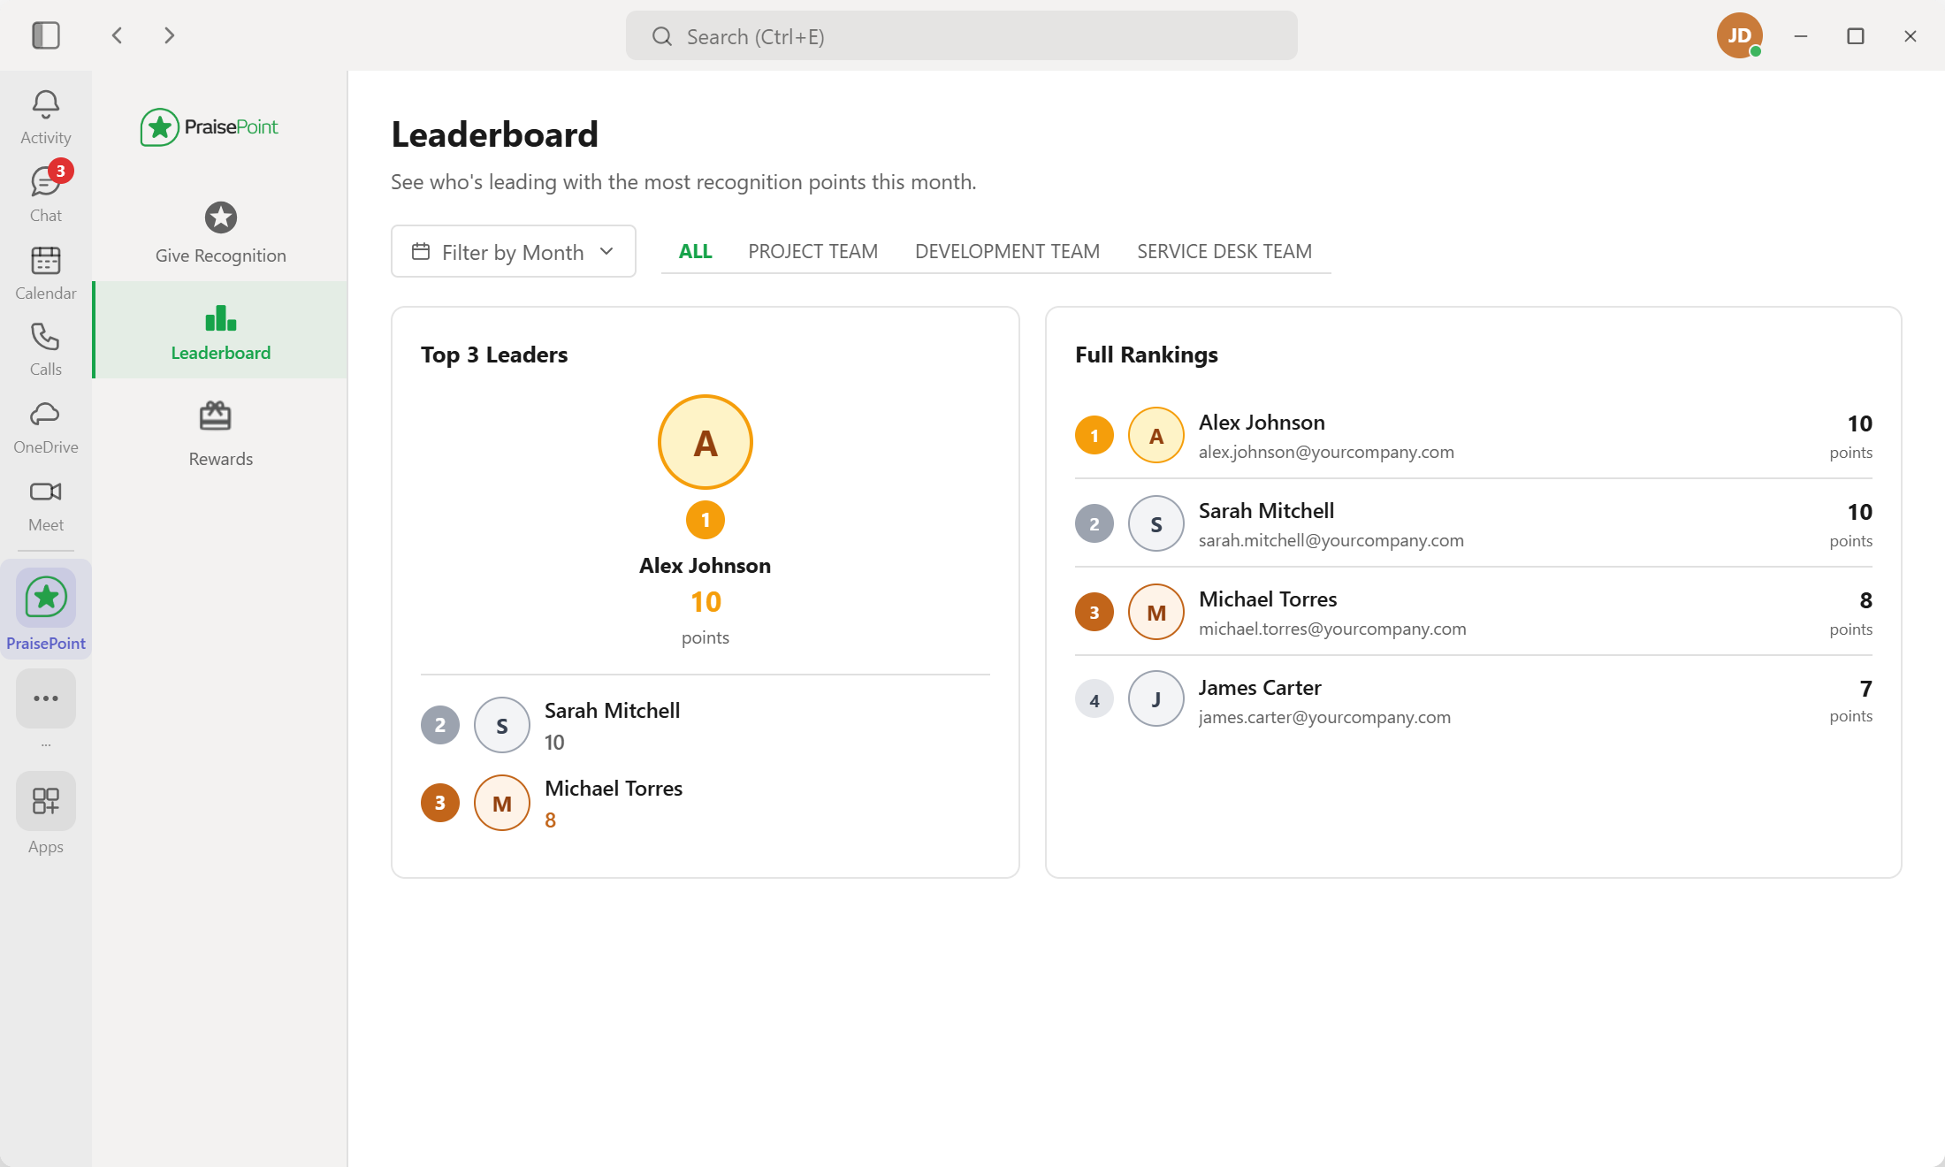1945x1167 pixels.
Task: Click Alex Johnson's large top avatar
Action: 706,442
